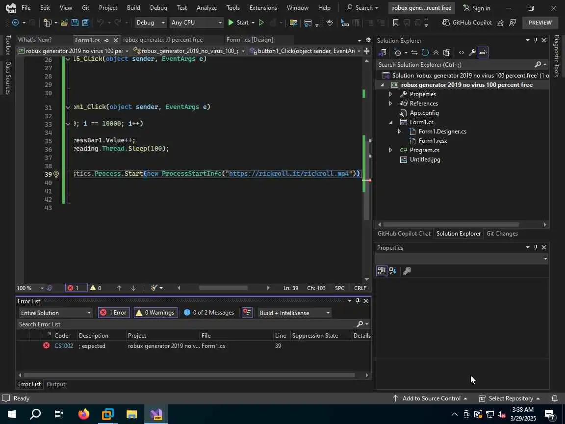Click Select Repository in status bar
Screen dimensions: 565x424
pos(509,398)
